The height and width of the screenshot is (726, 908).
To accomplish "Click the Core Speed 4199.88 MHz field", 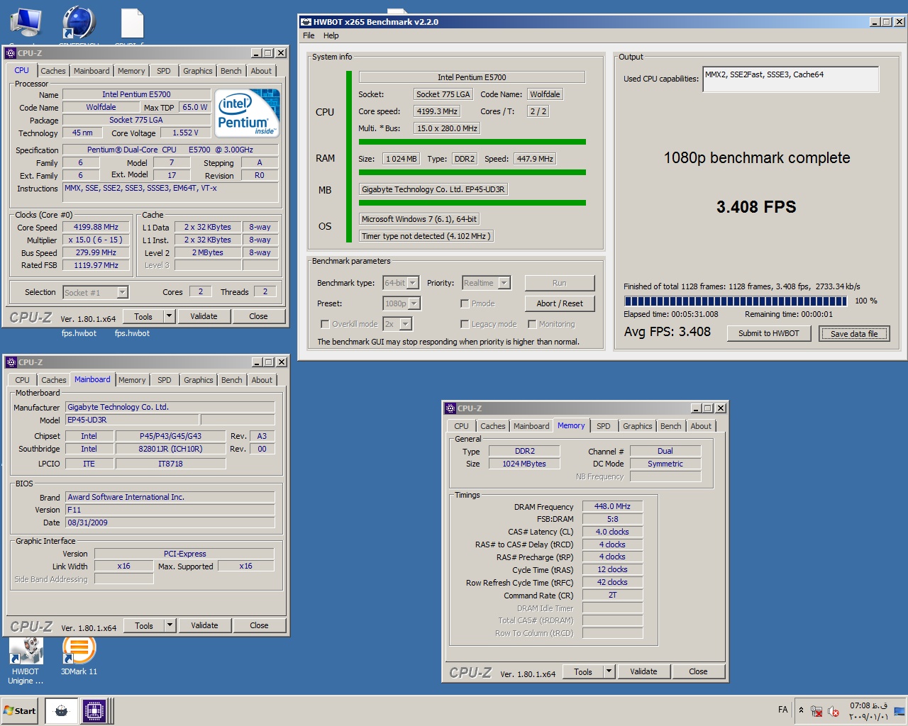I will point(96,228).
